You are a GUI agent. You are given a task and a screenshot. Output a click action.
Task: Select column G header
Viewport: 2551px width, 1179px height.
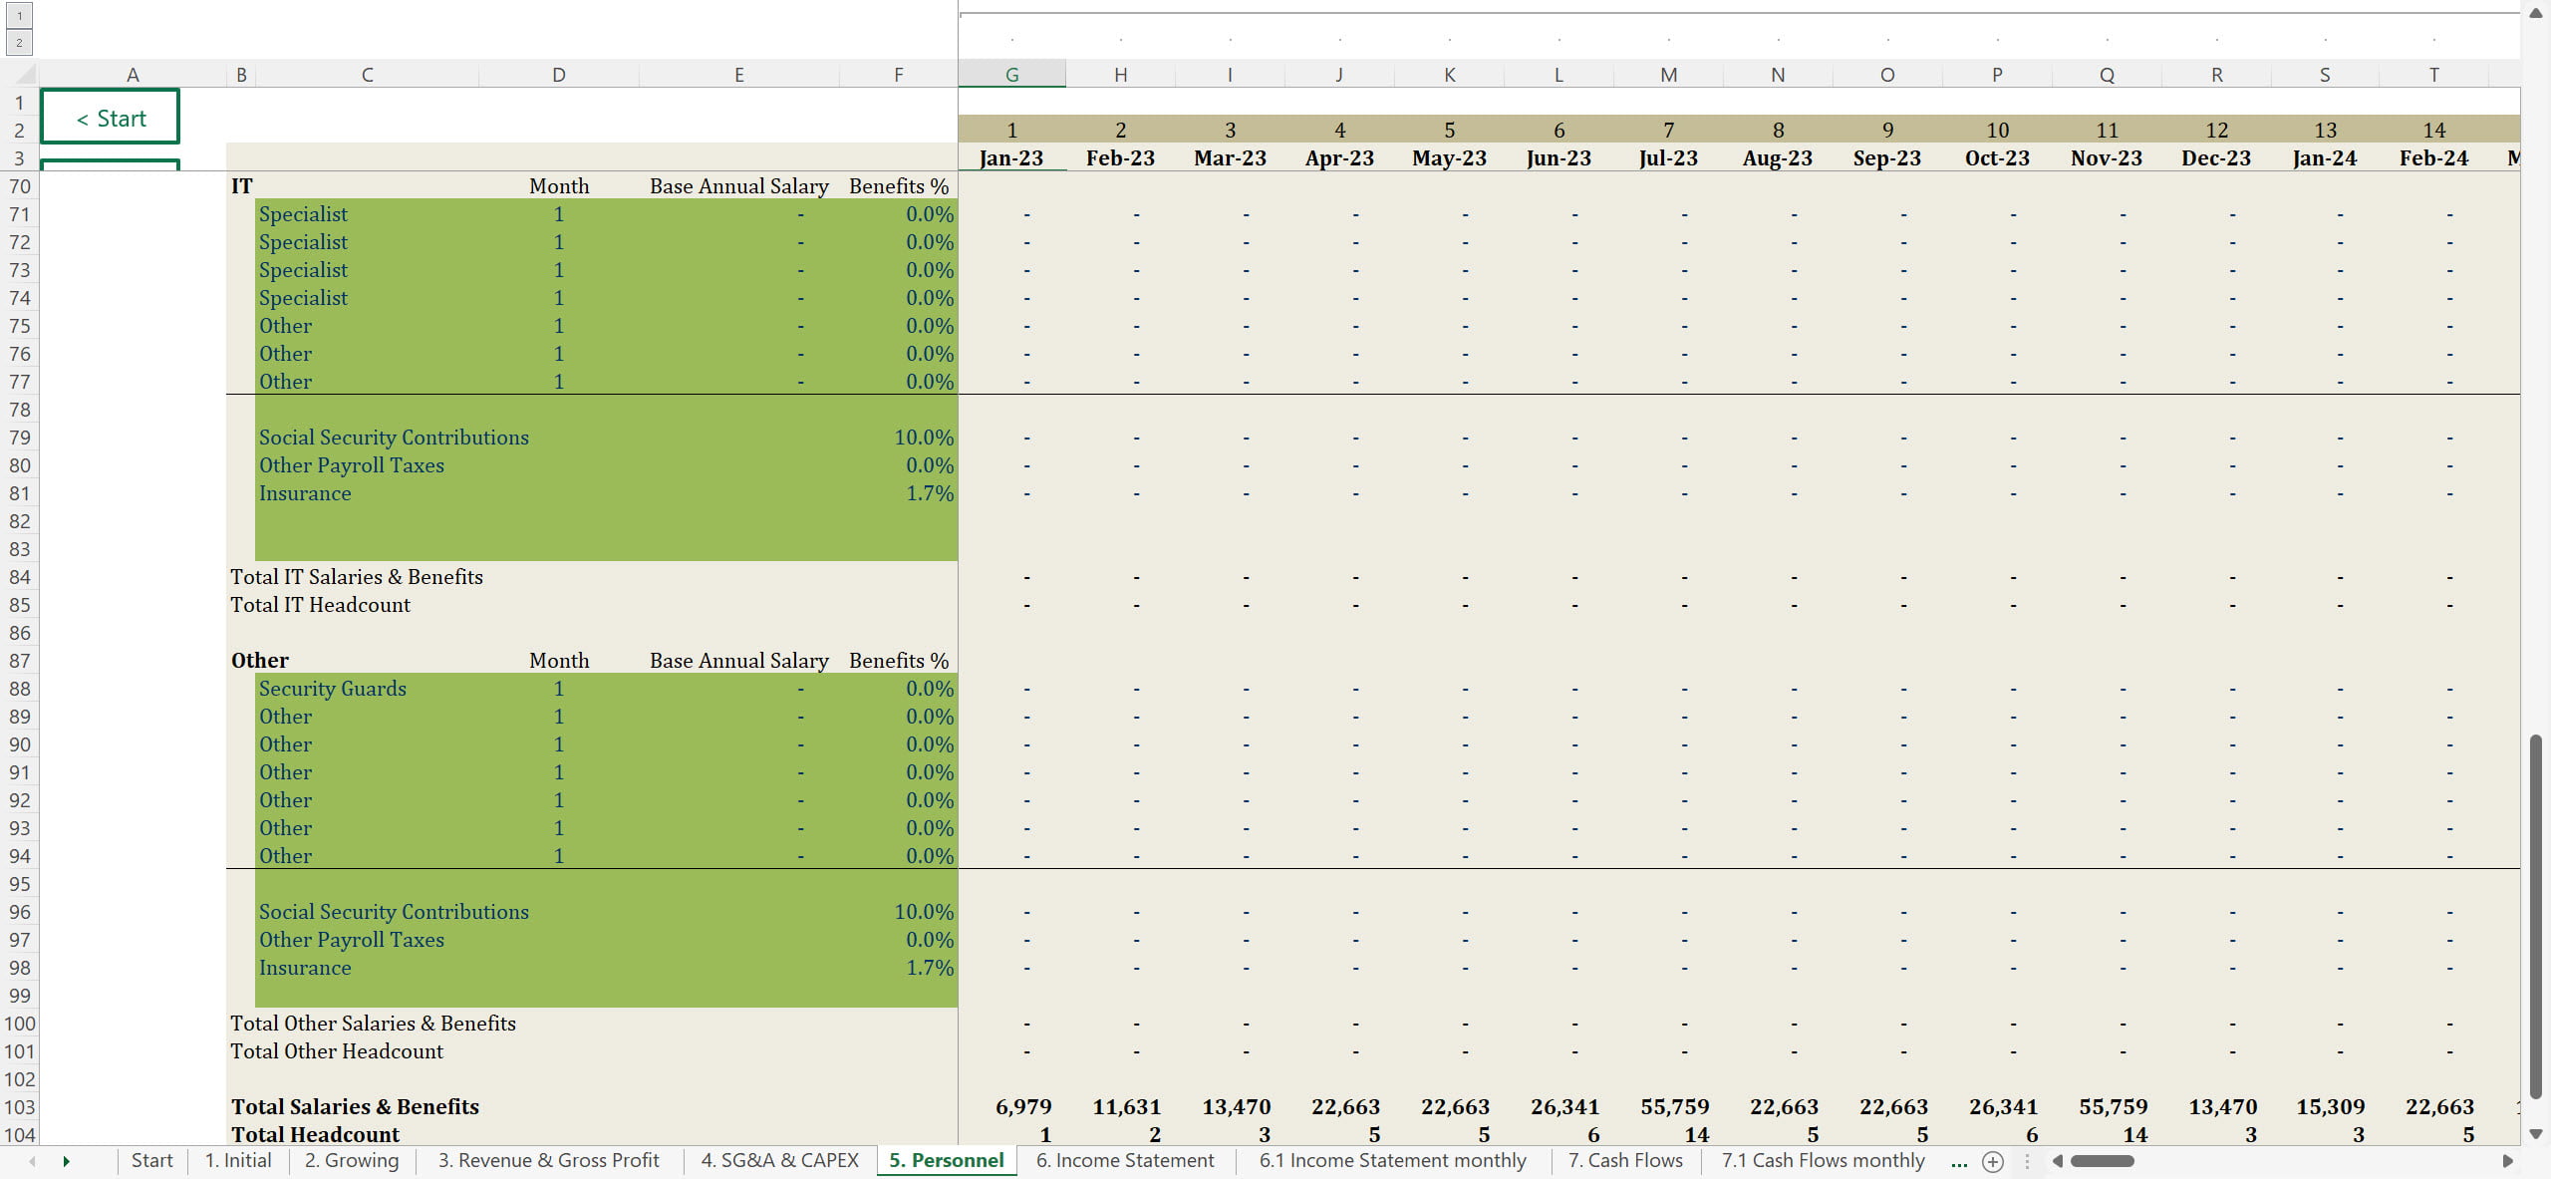pos(1011,75)
